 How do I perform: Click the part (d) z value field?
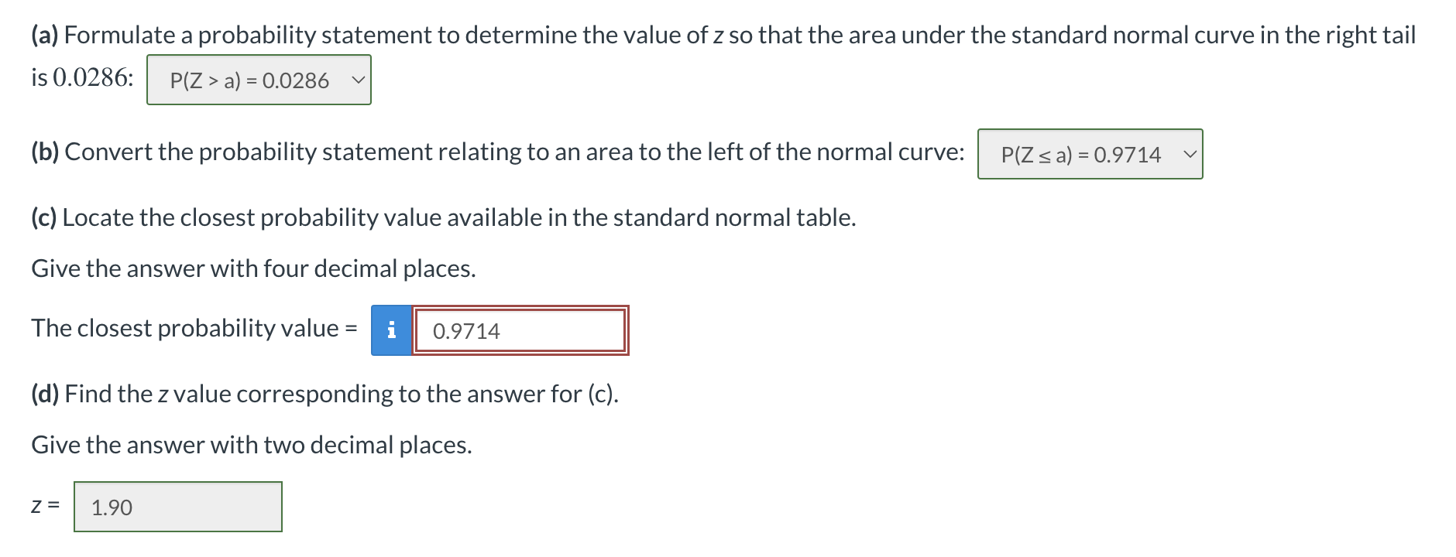(x=178, y=507)
